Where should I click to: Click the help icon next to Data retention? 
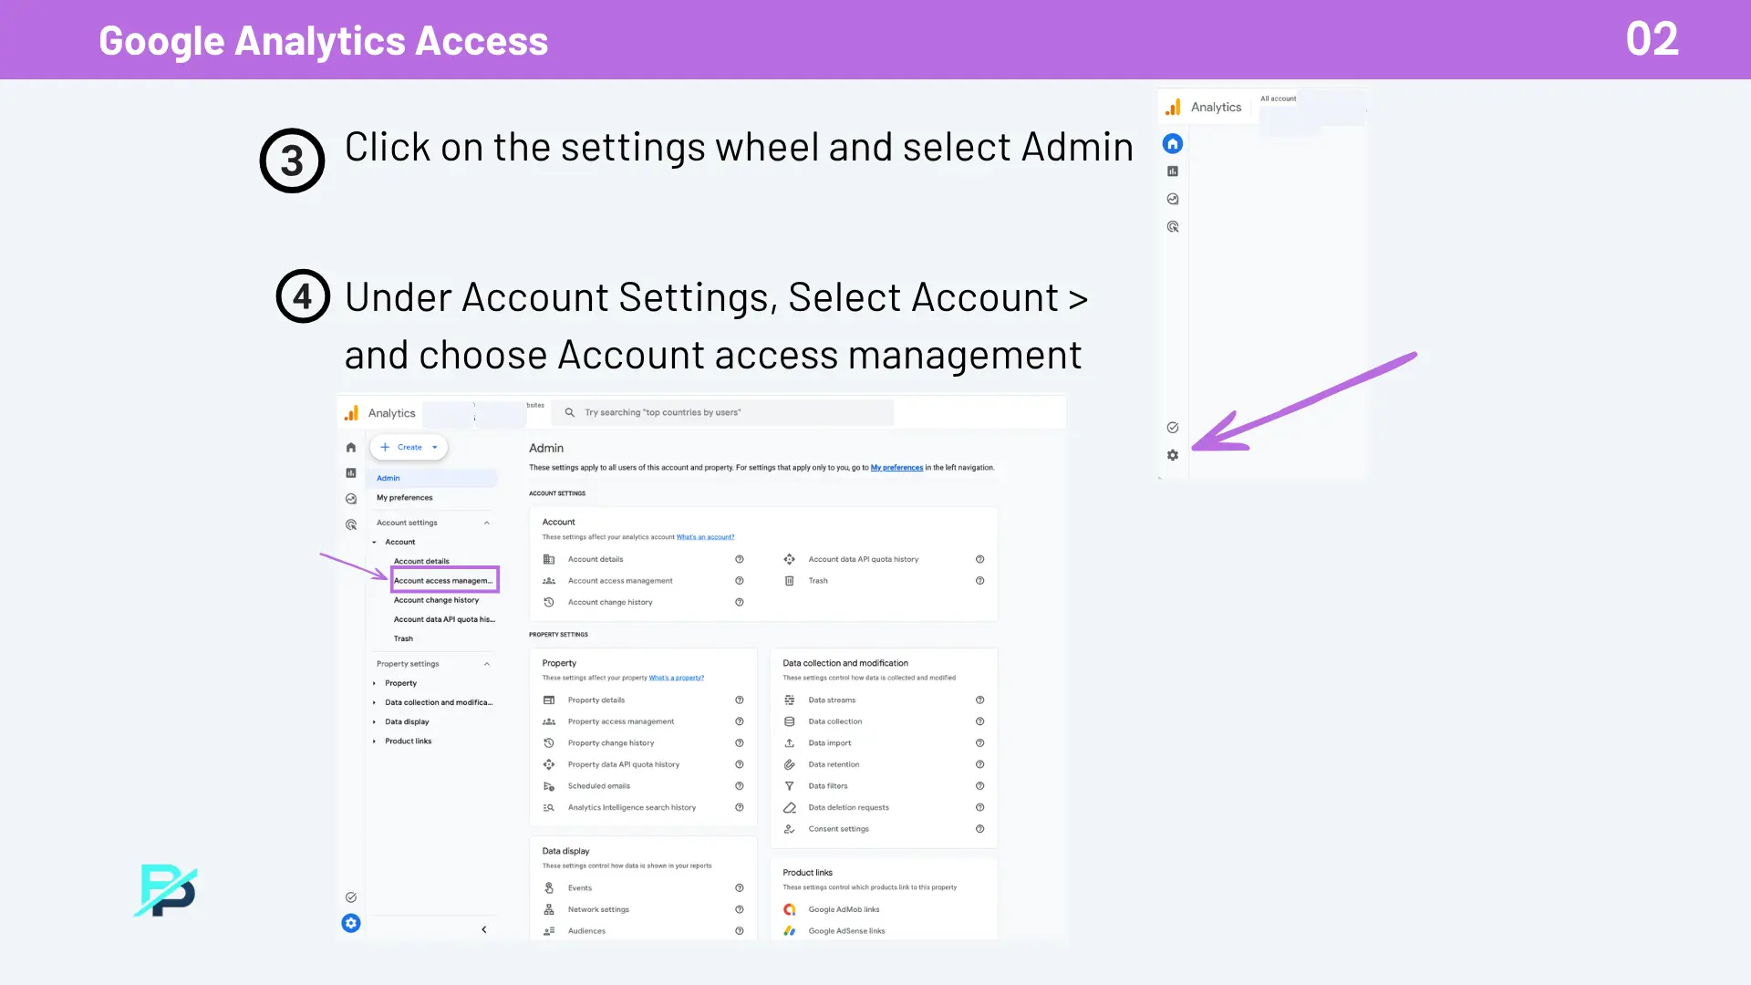point(980,764)
